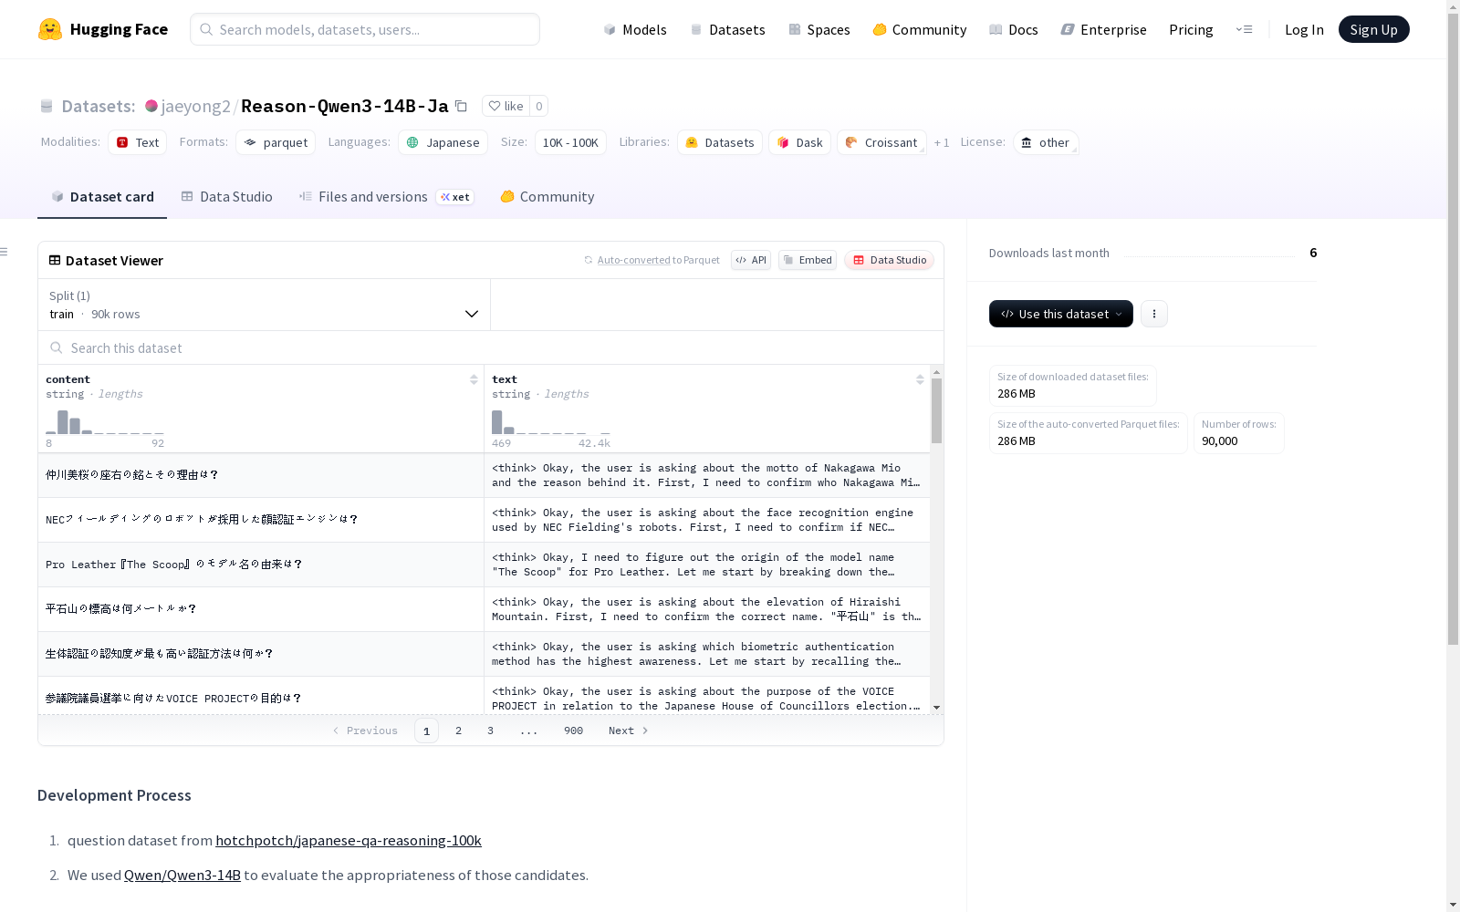
Task: Open Docs
Action: [x=1014, y=29]
